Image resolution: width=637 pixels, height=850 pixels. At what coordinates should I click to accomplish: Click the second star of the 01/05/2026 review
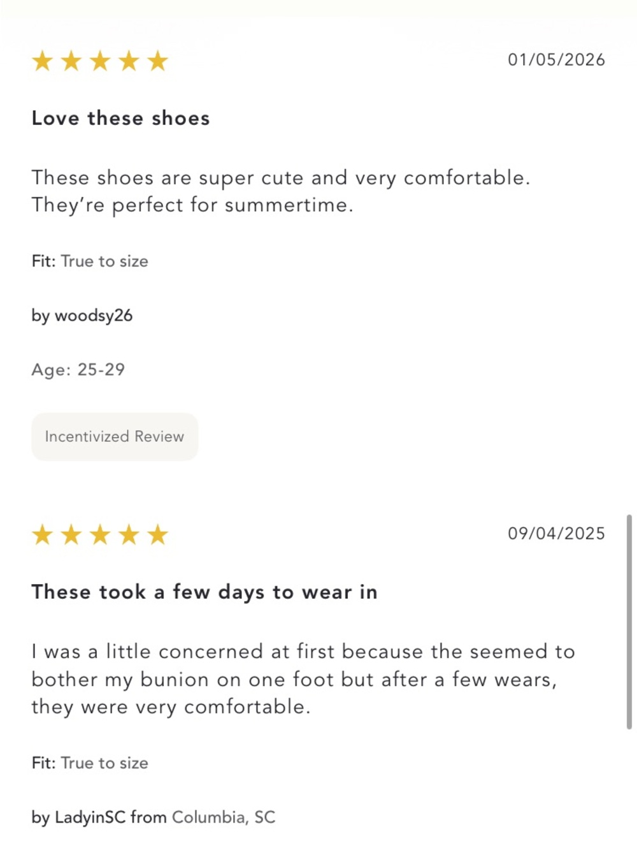(71, 61)
